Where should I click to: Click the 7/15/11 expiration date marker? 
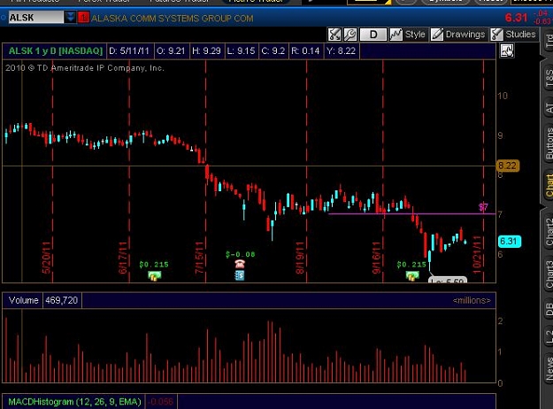click(x=200, y=257)
